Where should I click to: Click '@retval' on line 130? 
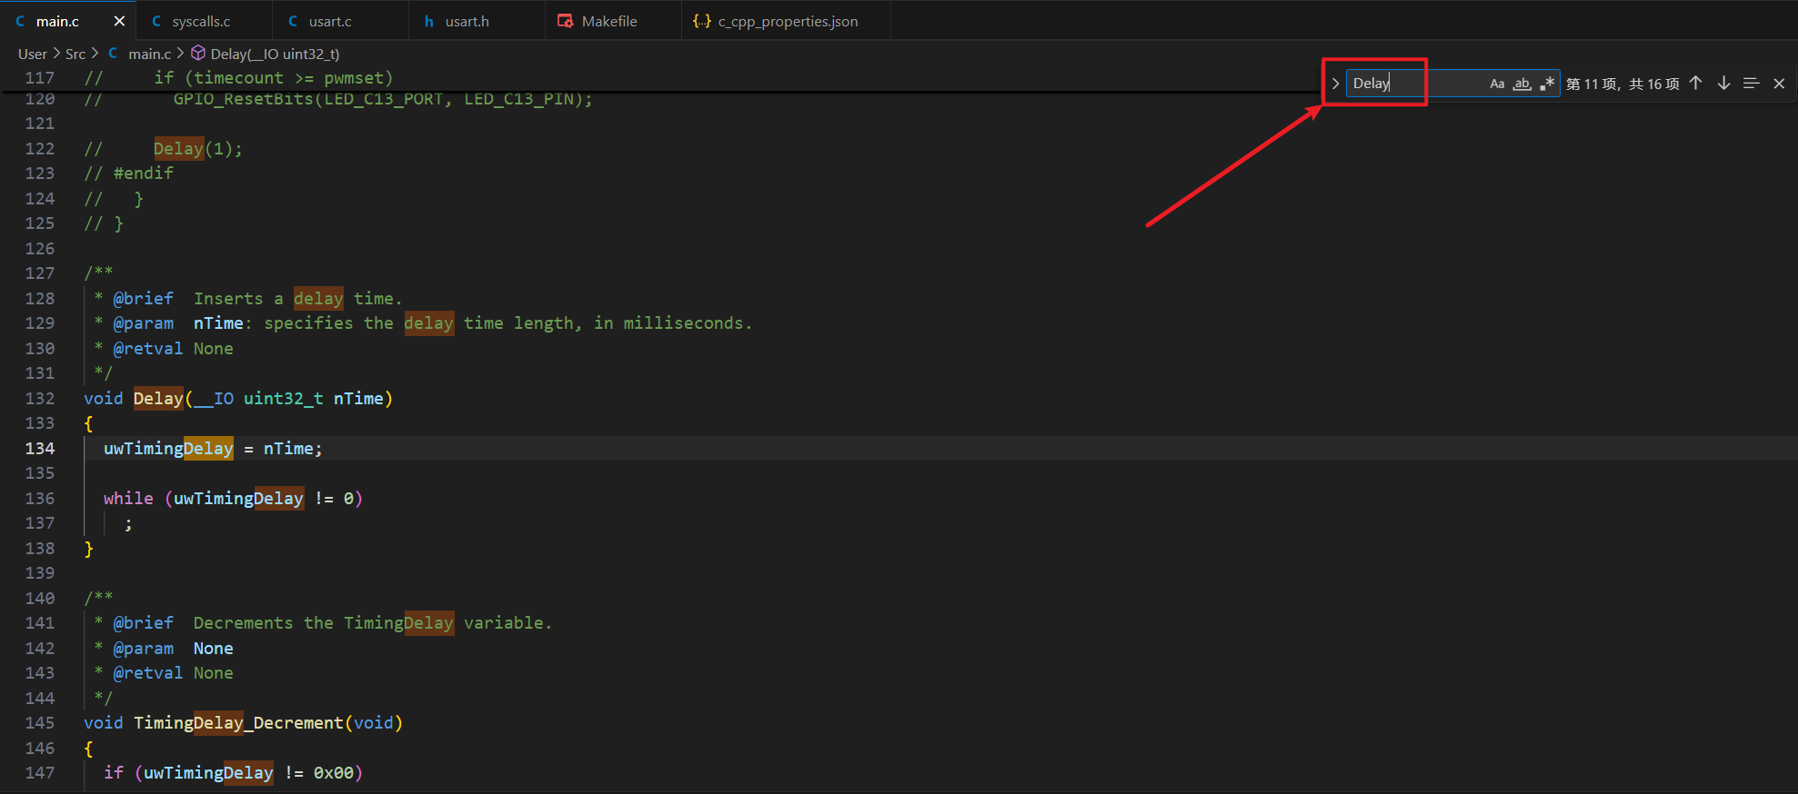(x=148, y=349)
